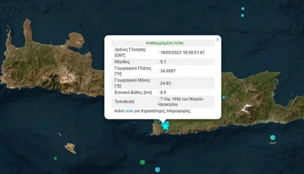This screenshot has width=304, height=174.
Task: Select the larger green dot south of Crete
Action: point(142,162)
